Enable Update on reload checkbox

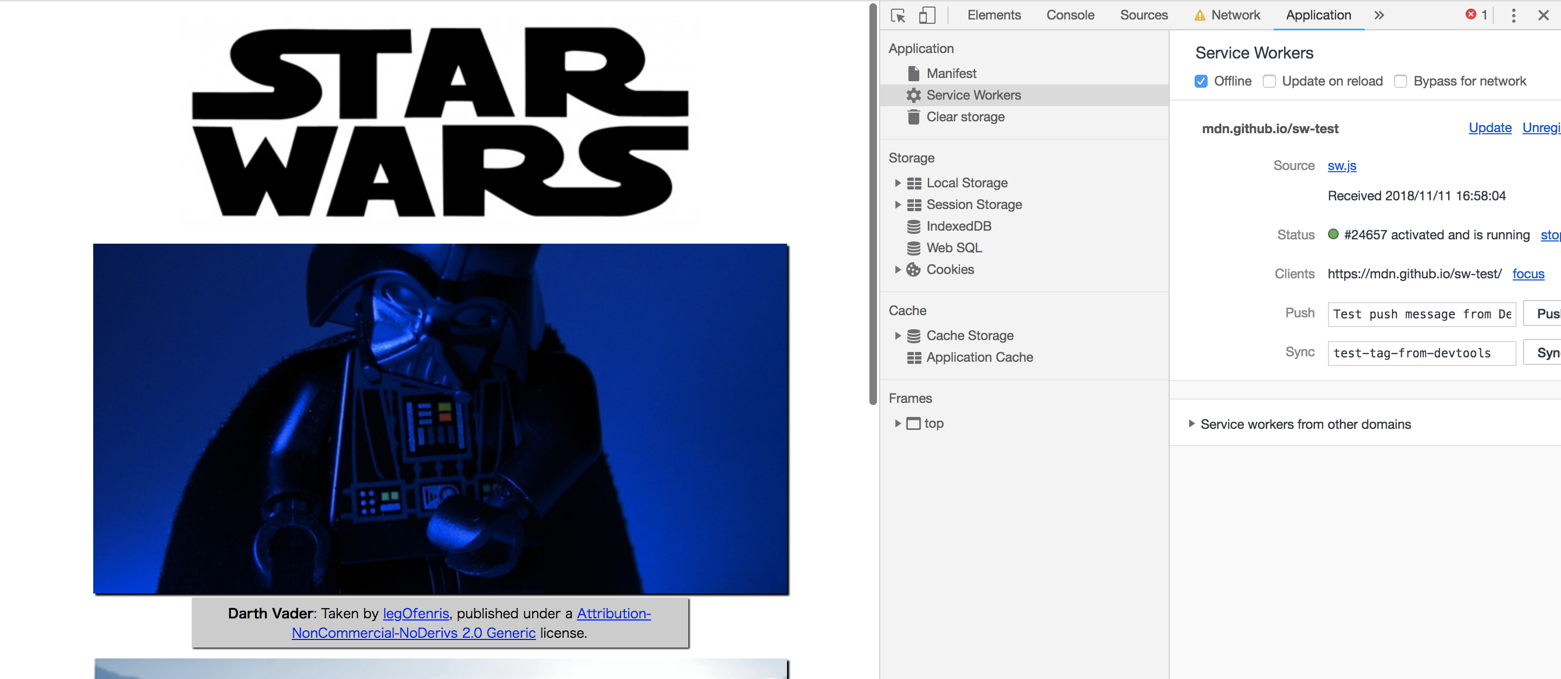pos(1269,81)
